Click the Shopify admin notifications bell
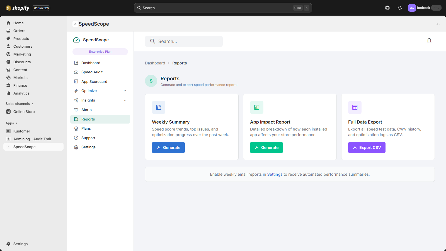 [399, 8]
